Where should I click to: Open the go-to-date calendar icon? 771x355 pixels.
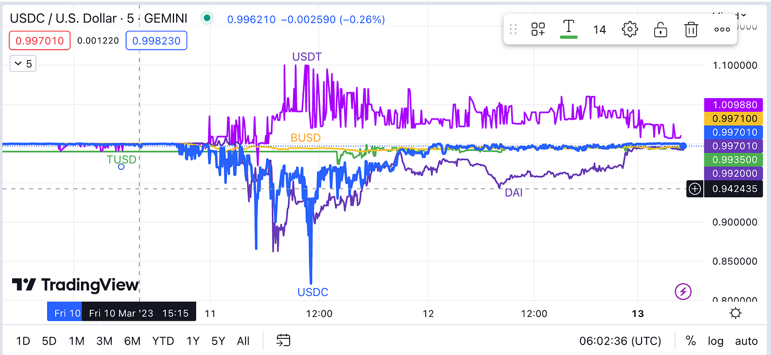[284, 341]
